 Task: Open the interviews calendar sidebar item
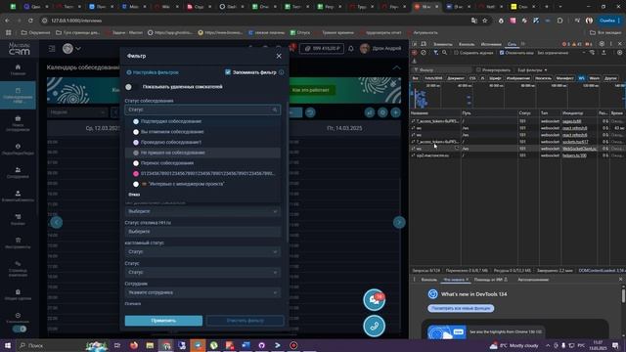point(18,95)
